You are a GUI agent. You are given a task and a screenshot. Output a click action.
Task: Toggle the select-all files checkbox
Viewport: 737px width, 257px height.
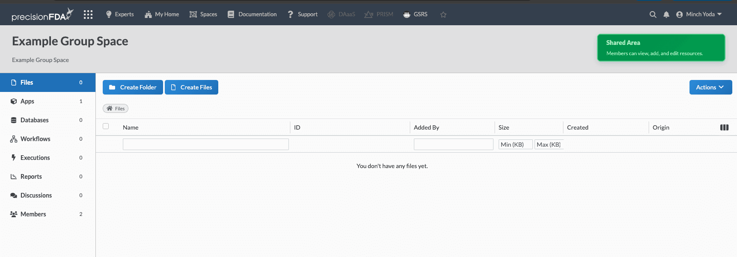point(106,126)
